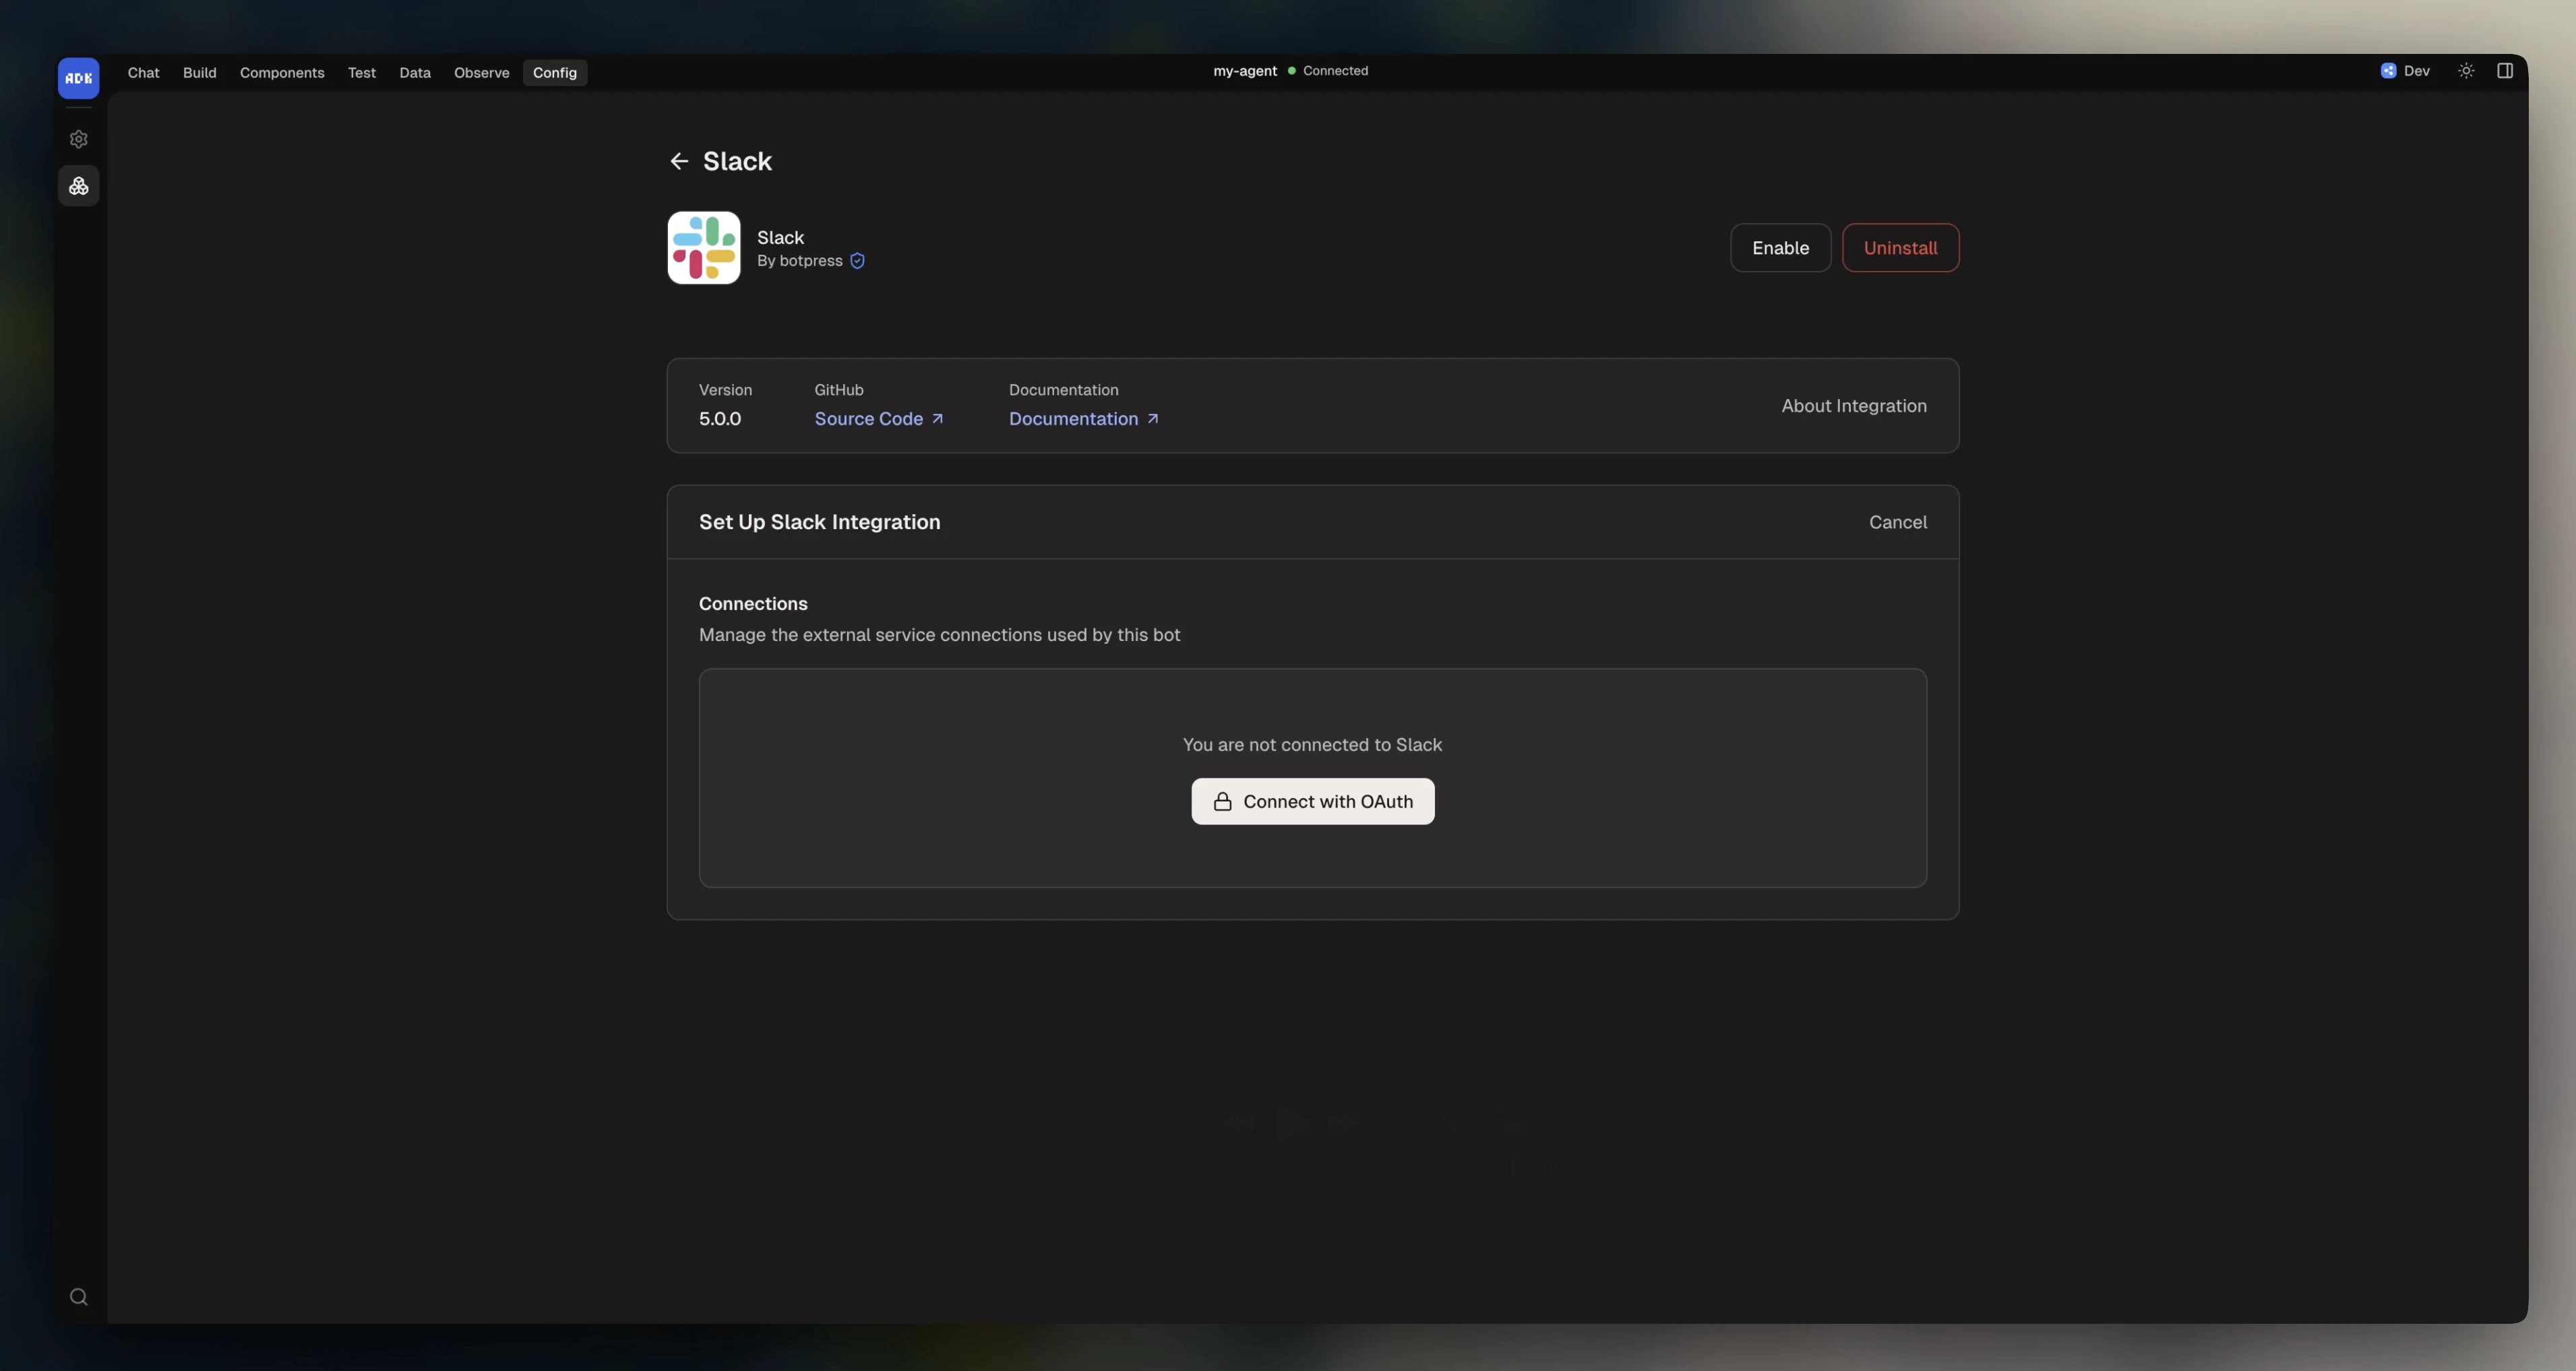The height and width of the screenshot is (1371, 2576).
Task: Uninstall the Slack integration
Action: pyautogui.click(x=1900, y=248)
